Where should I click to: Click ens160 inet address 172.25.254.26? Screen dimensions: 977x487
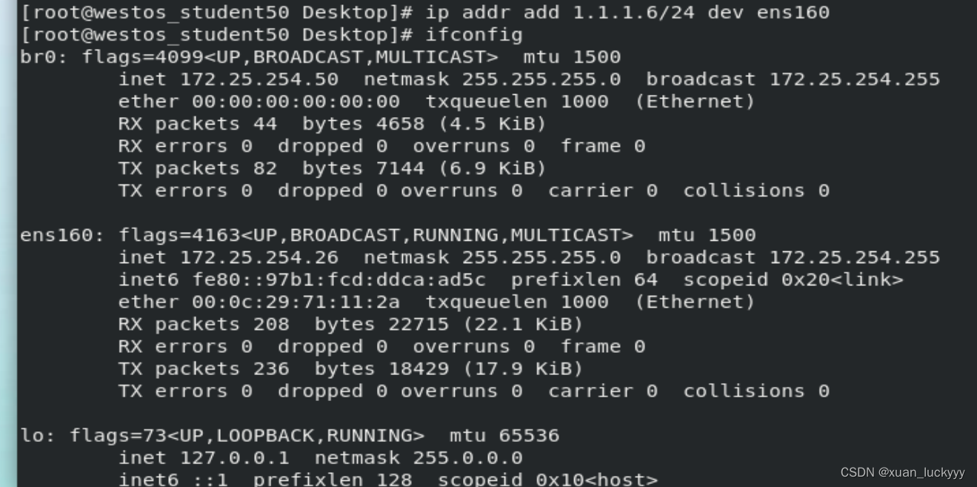point(259,257)
